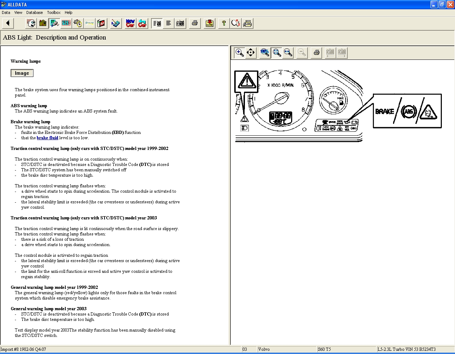Screen dimensions: 455x354
Task: Follow the brake fluid hyperlink
Action: [47, 138]
